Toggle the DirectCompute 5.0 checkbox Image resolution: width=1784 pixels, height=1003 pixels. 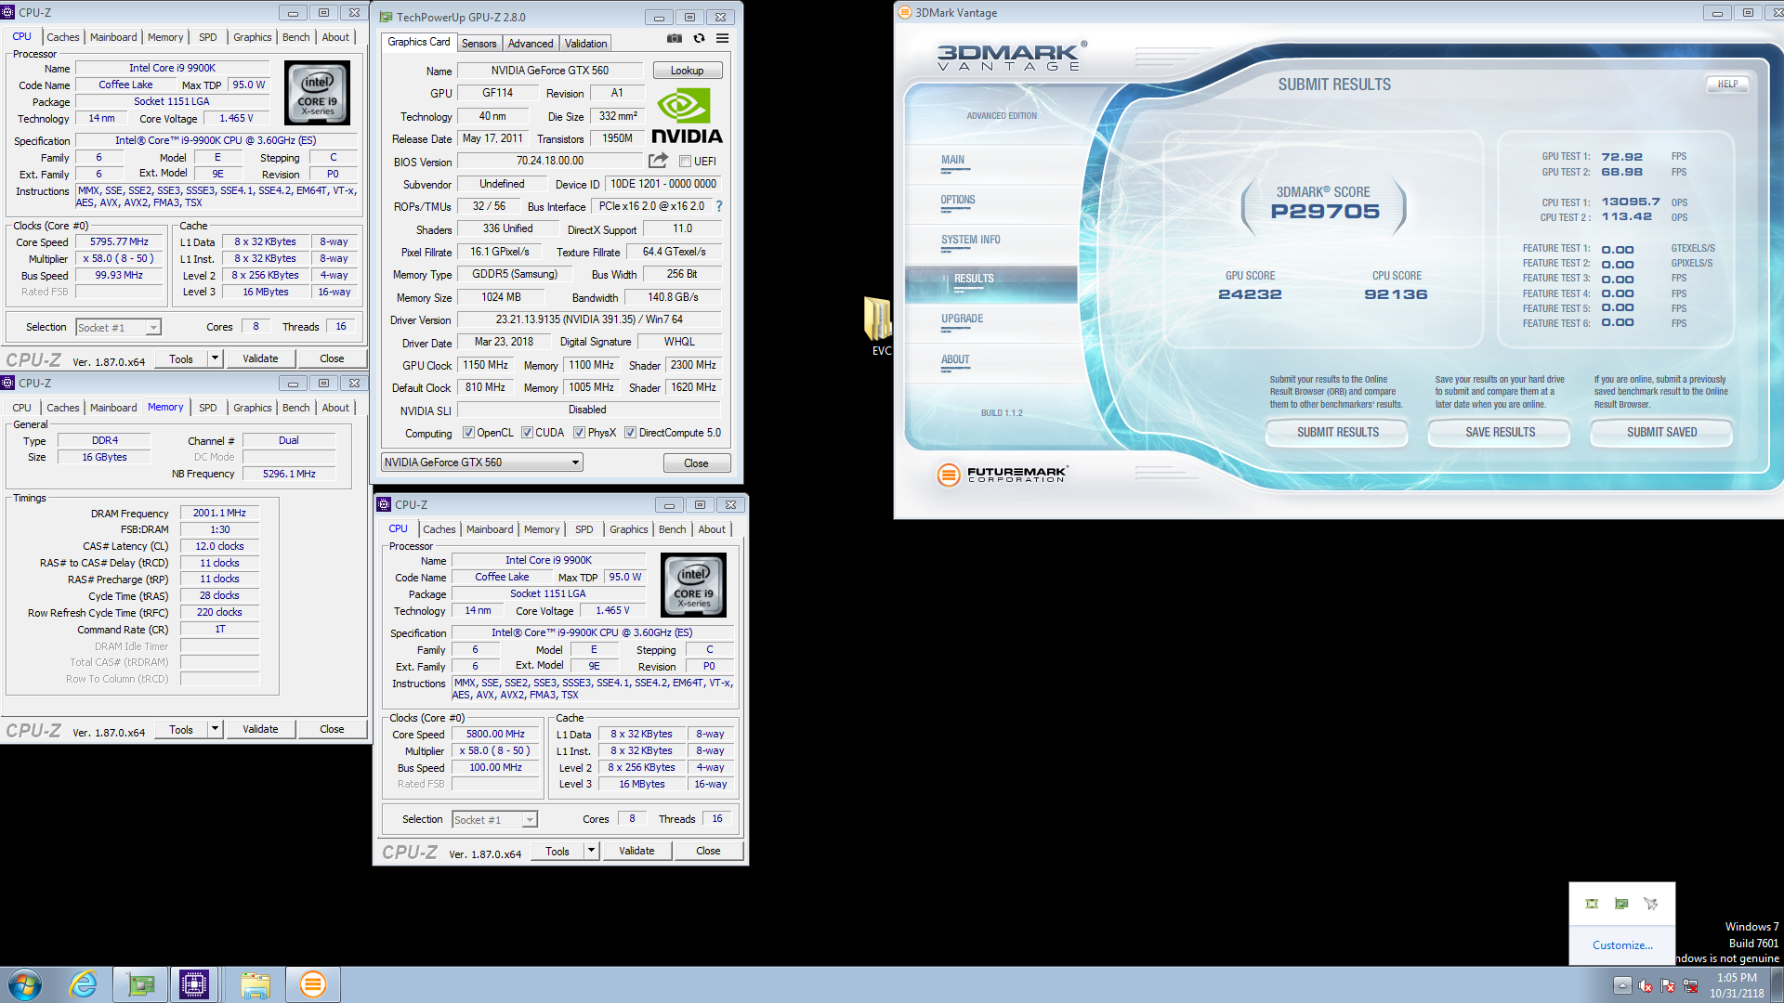coord(630,433)
